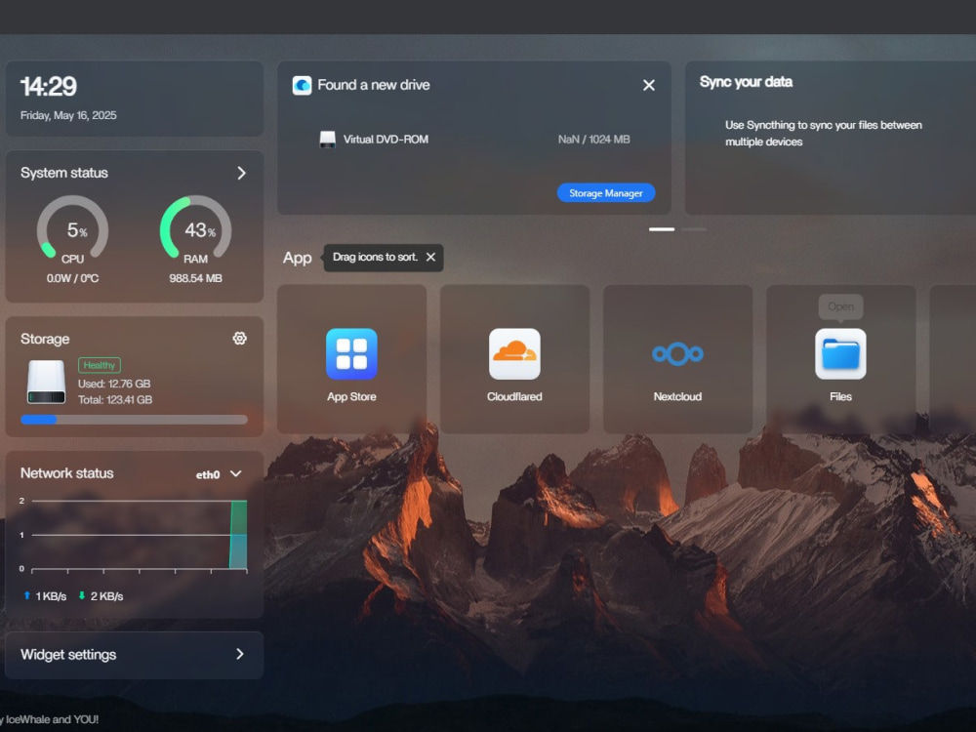976x732 pixels.
Task: Click the Total: 123.41 GB text
Action: 114,399
